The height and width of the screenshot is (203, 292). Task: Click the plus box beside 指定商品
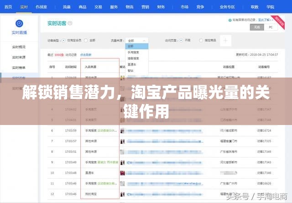pos(225,41)
